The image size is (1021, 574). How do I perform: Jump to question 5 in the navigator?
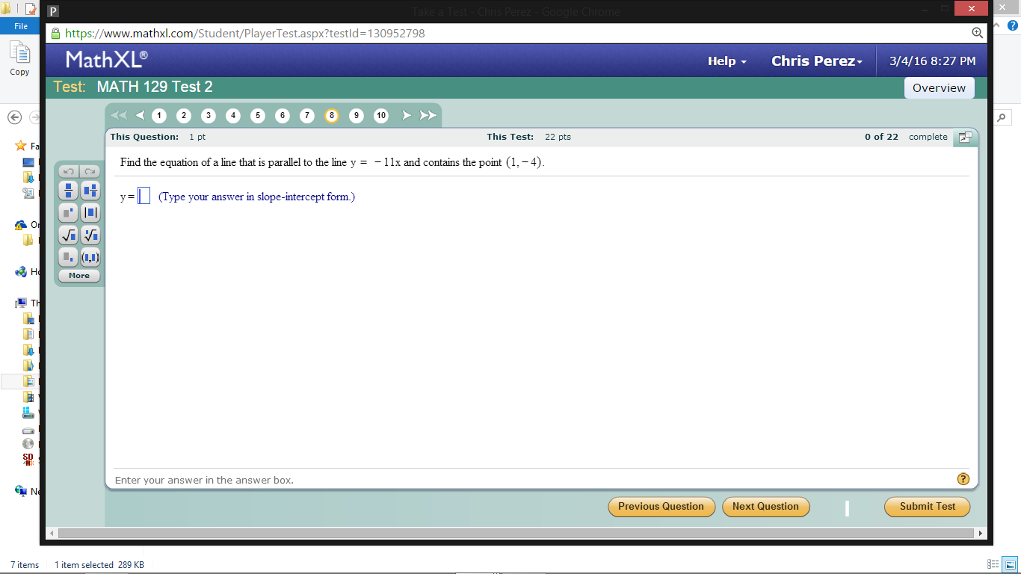tap(257, 116)
